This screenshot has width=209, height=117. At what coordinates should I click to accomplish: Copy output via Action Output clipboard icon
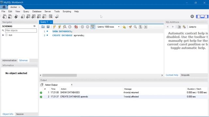(x=42, y=85)
